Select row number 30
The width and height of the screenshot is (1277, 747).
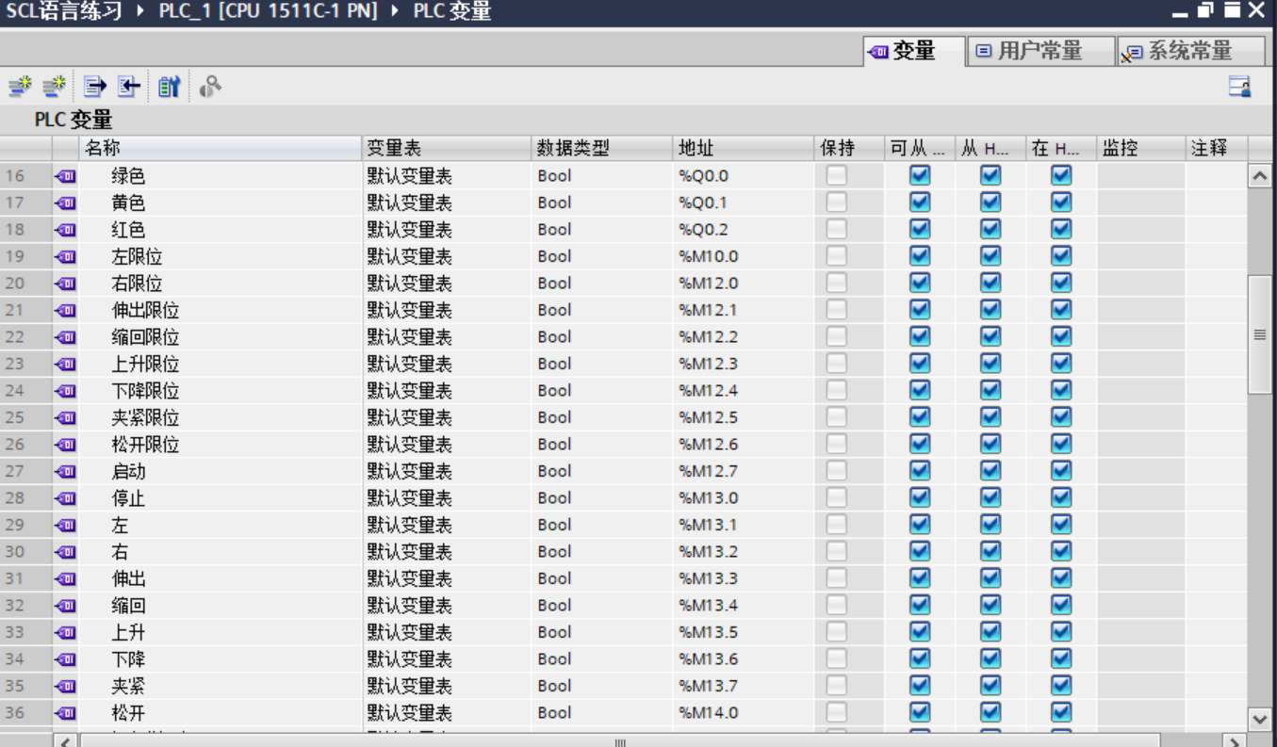pos(15,552)
